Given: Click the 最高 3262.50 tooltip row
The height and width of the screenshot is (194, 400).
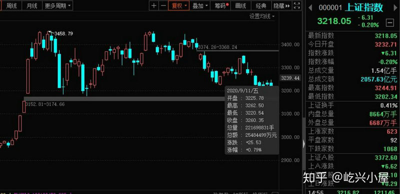Looking at the screenshot, I should point(245,105).
